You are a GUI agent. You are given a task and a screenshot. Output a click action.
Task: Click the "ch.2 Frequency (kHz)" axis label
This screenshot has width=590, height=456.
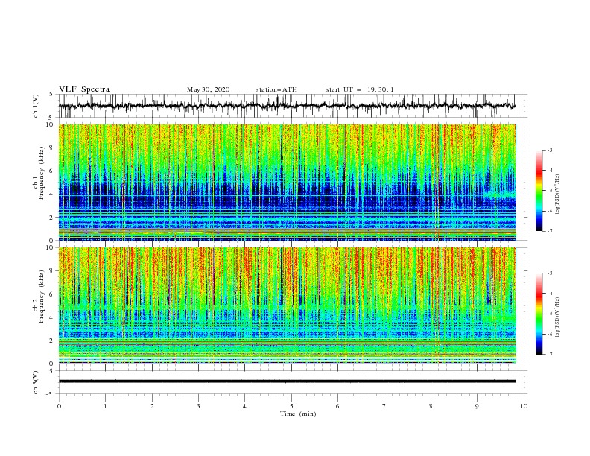point(39,297)
